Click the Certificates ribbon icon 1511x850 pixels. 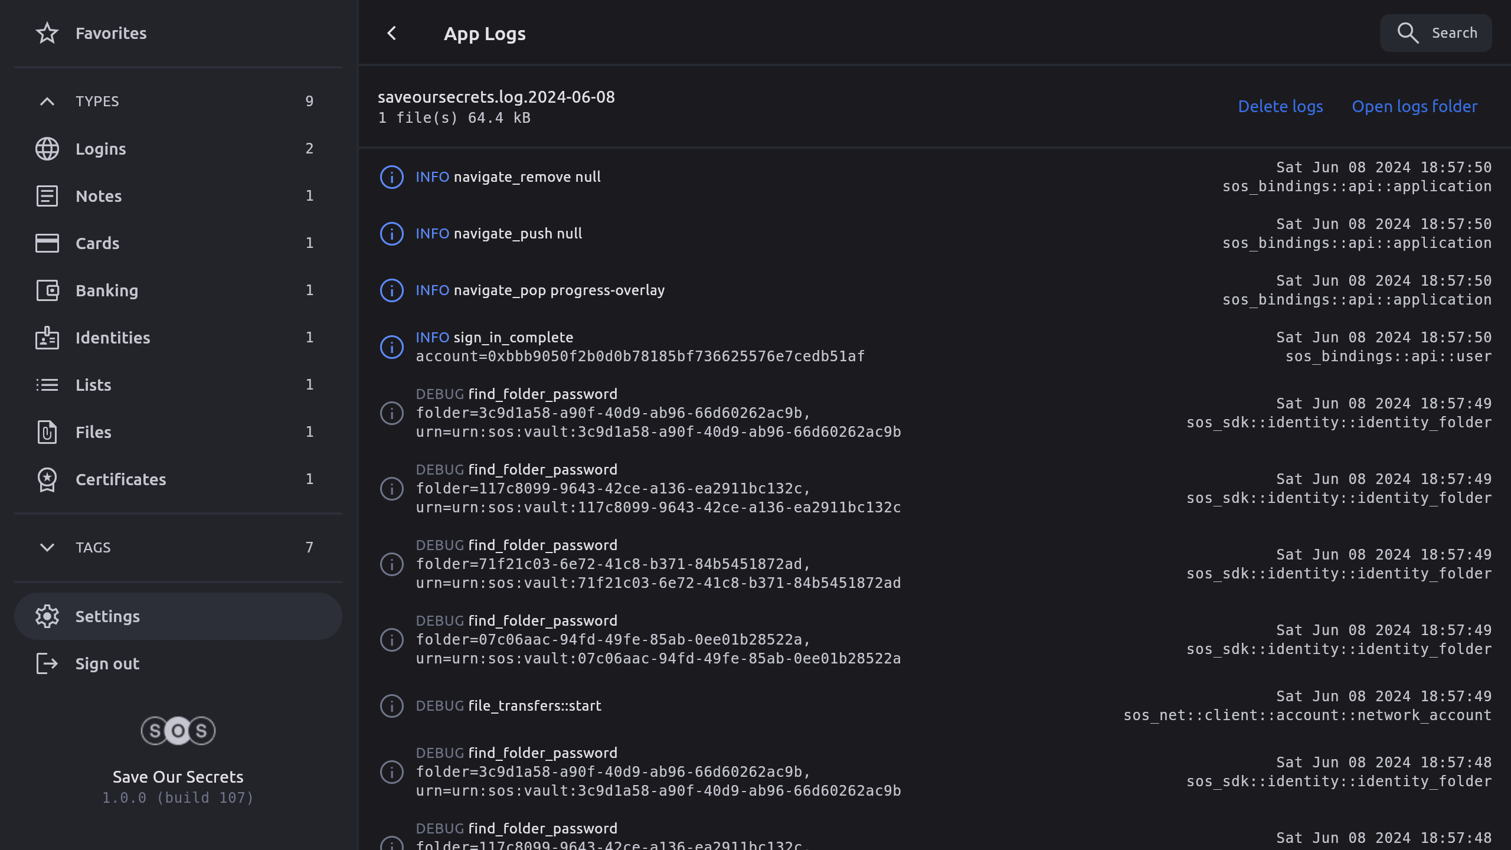(47, 479)
